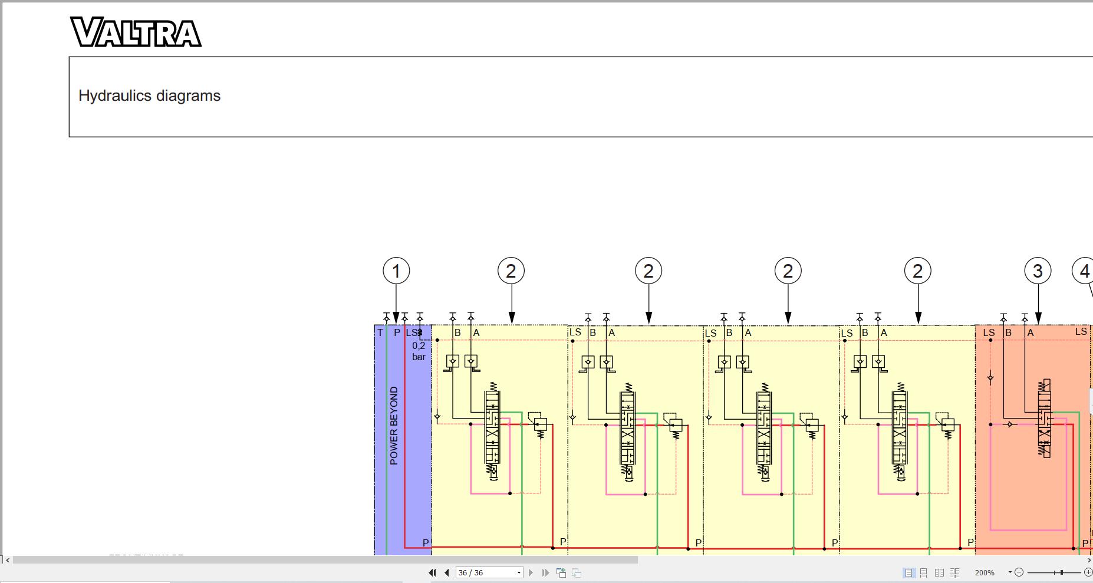Zoom in with the plus button

[x=1088, y=572]
